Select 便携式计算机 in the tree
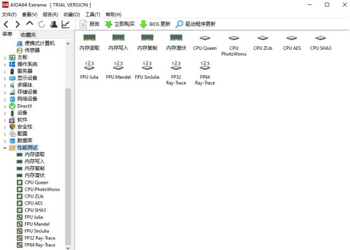 pos(36,44)
